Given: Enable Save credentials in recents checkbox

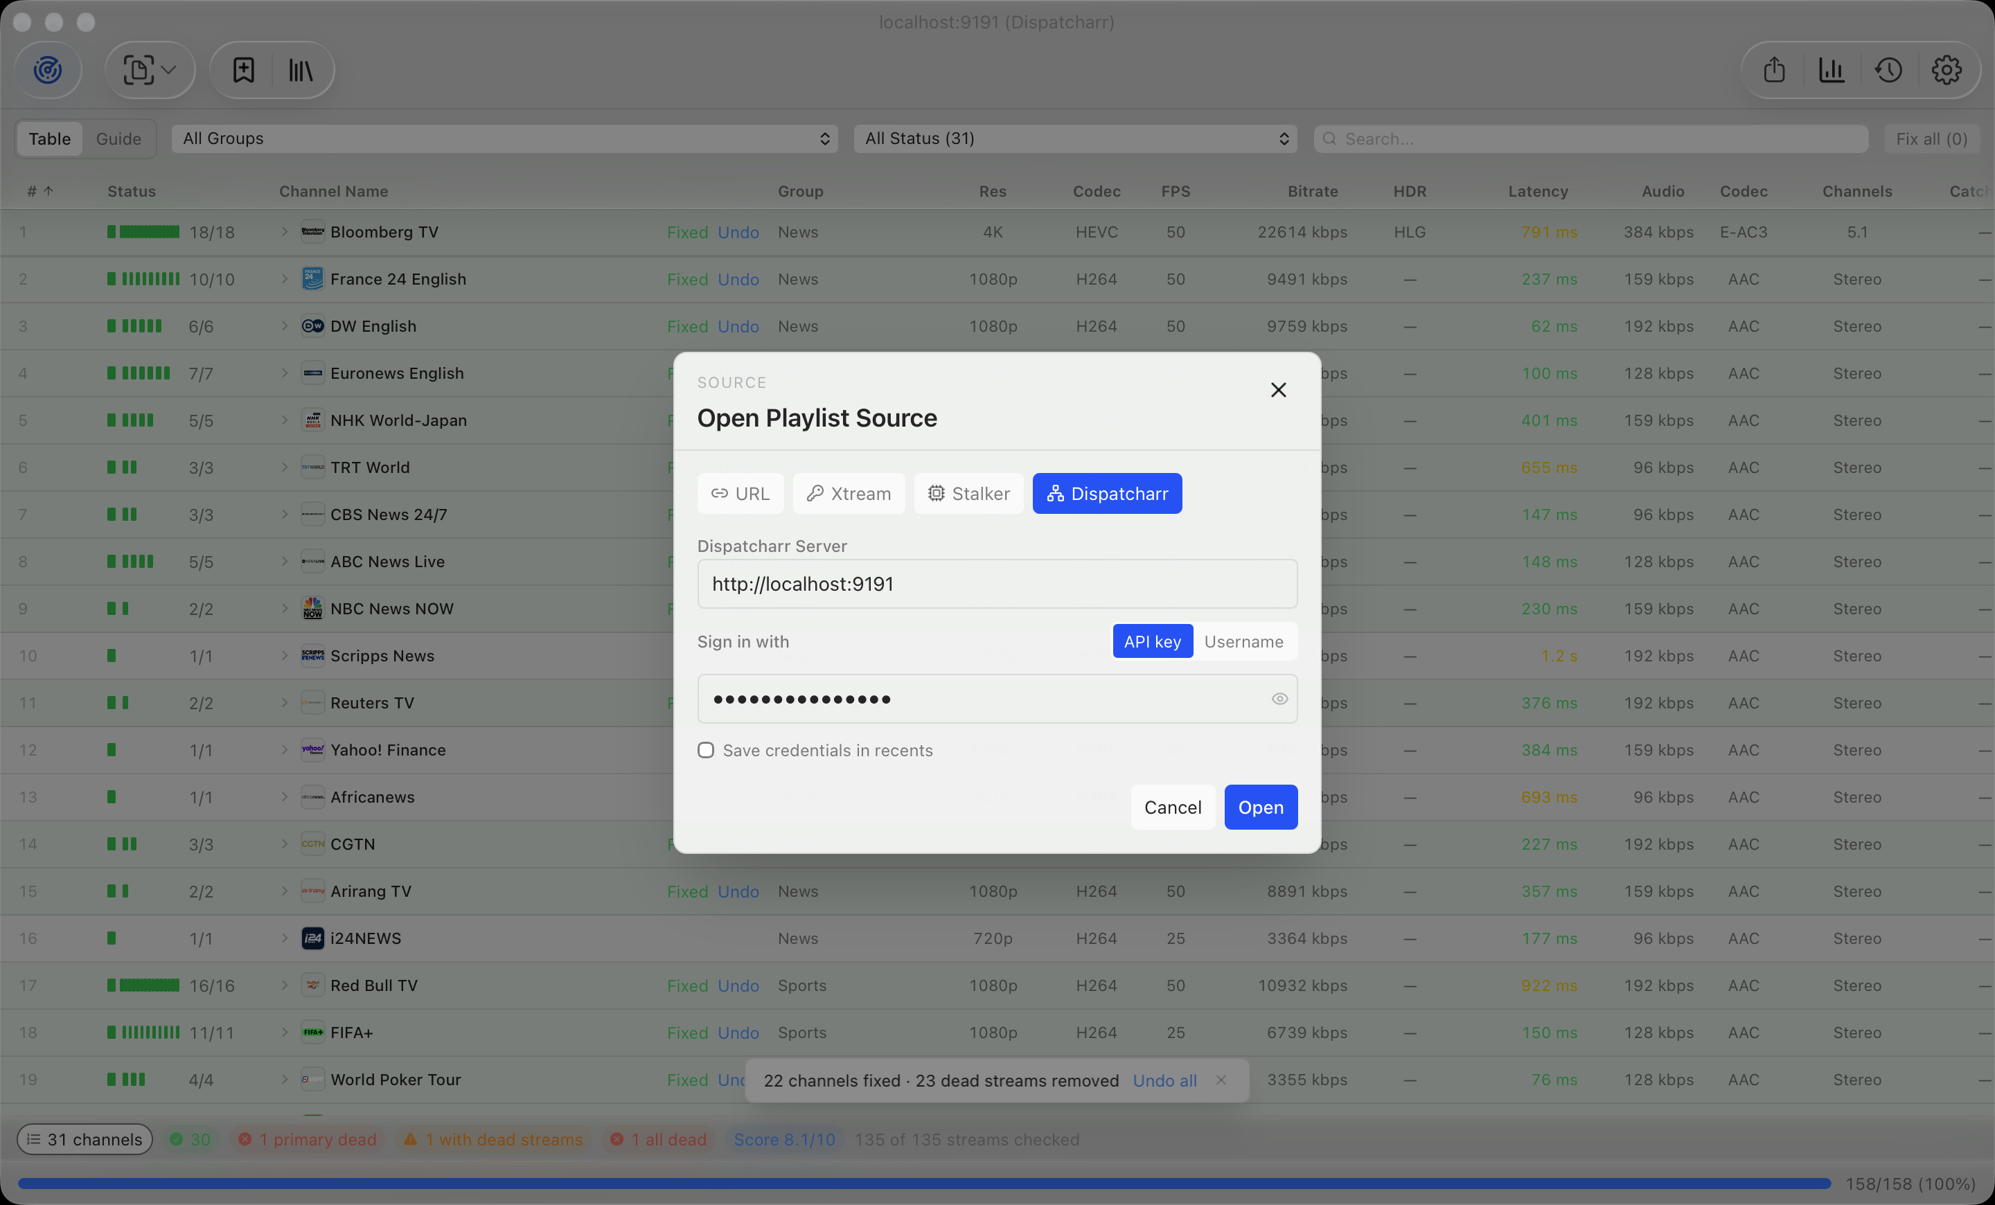Looking at the screenshot, I should [706, 750].
